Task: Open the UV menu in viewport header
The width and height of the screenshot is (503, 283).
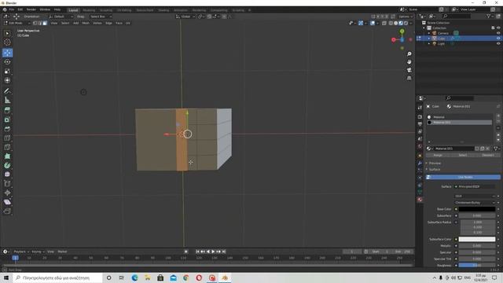Action: [128, 23]
